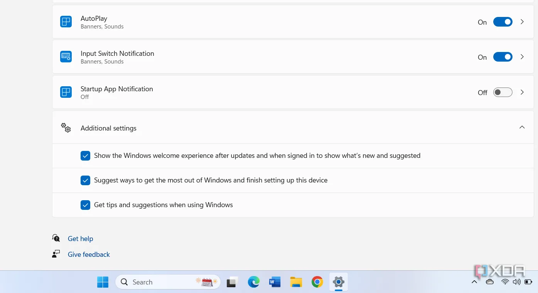Screen dimensions: 538x293
Task: Collapse the Additional settings section
Action: coord(522,127)
